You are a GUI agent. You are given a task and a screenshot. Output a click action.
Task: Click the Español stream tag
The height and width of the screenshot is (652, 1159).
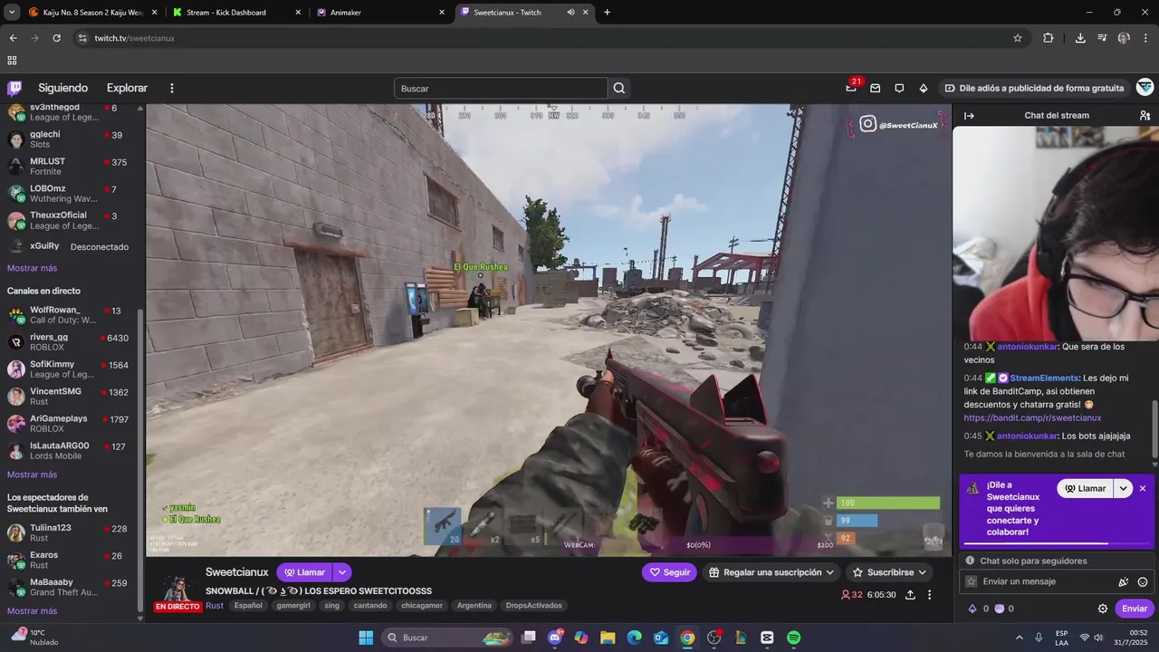[x=248, y=606]
